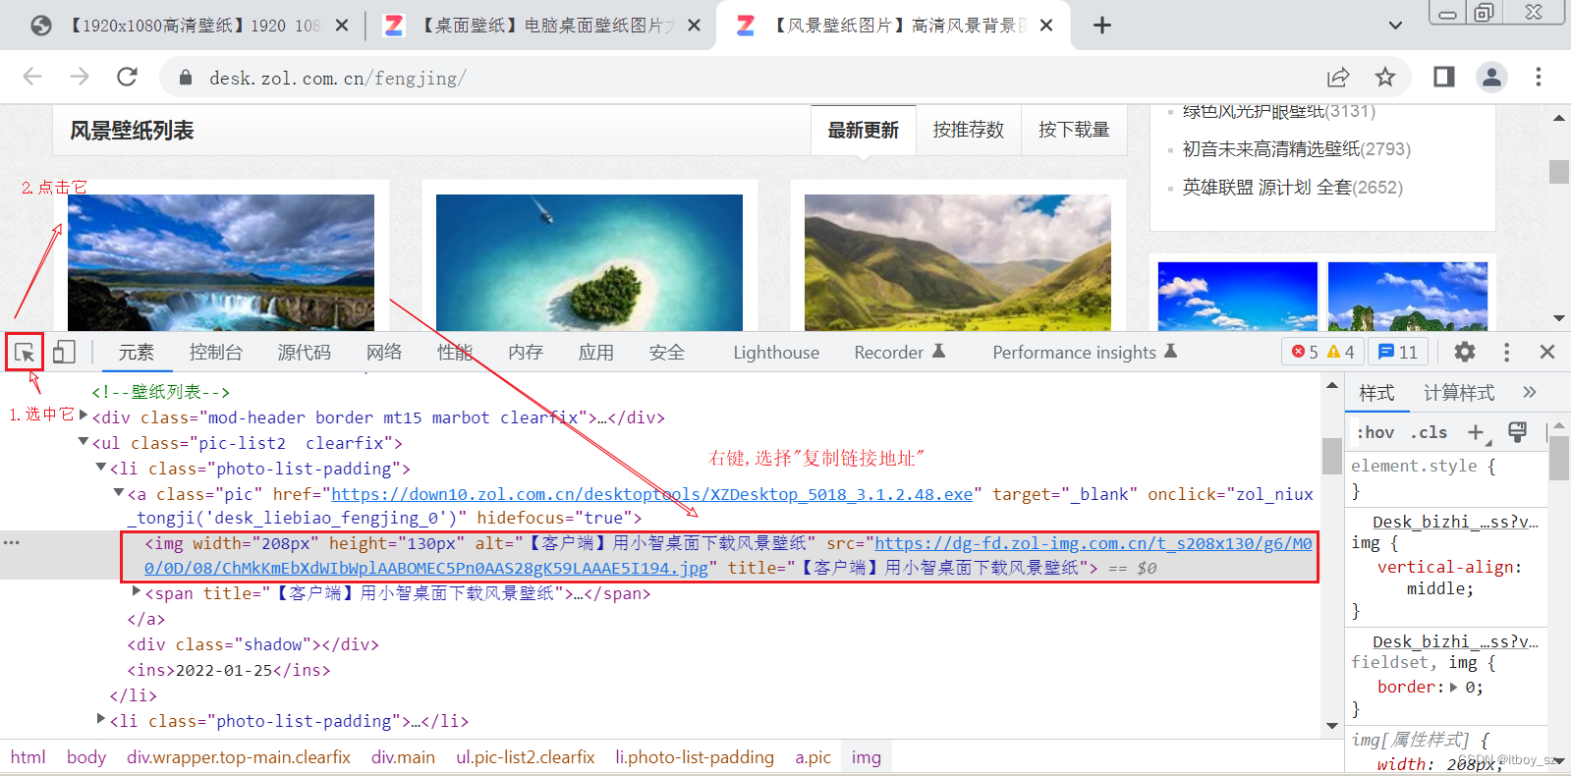Close the 风景壁纸图片 tab
1571x776 pixels.
coord(1046,26)
